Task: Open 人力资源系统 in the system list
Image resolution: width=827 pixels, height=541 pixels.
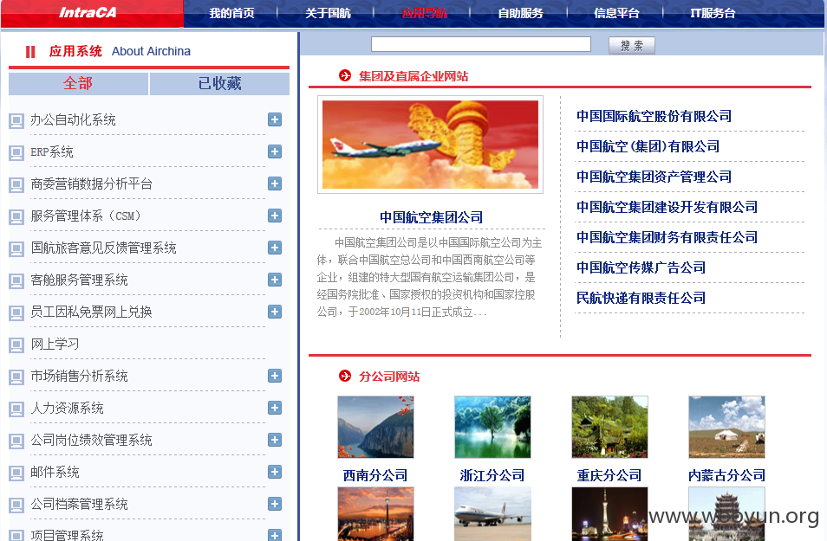Action: [67, 409]
